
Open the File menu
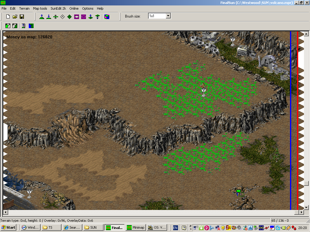point(4,8)
